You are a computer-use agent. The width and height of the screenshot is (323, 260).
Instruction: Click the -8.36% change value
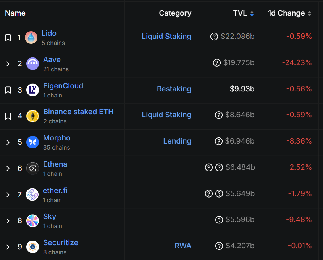click(x=299, y=141)
